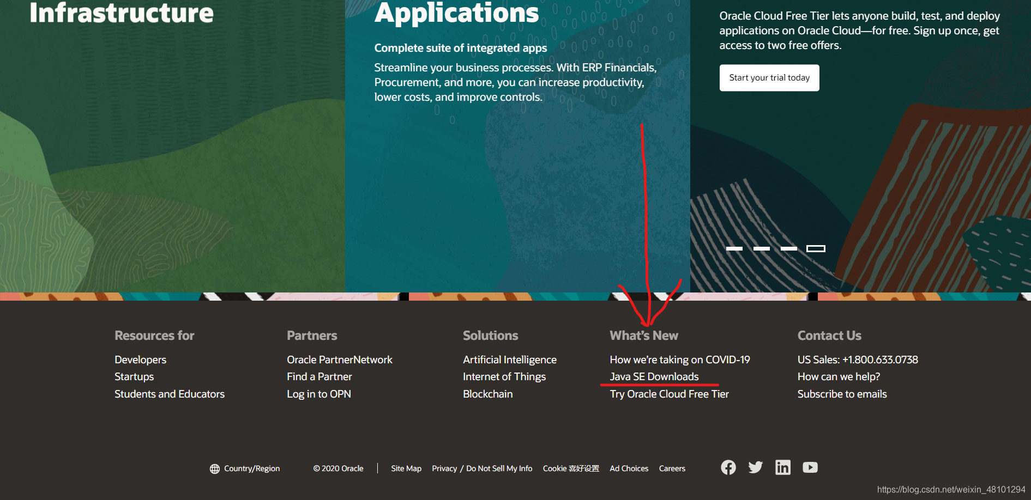Click Log in to OPN
Screen dimensions: 1031x500
319,394
